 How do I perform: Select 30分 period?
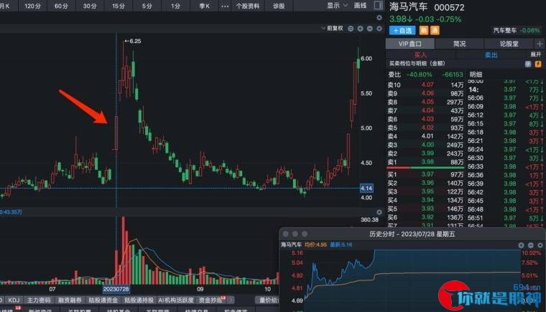(90, 6)
